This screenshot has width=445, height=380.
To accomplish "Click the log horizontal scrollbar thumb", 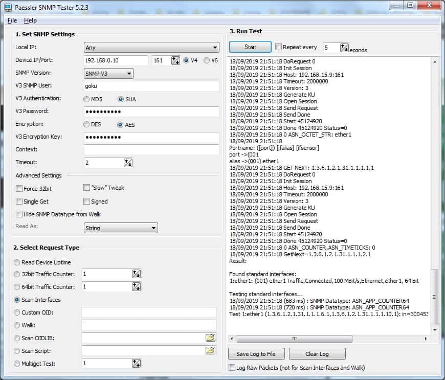I will click(294, 339).
